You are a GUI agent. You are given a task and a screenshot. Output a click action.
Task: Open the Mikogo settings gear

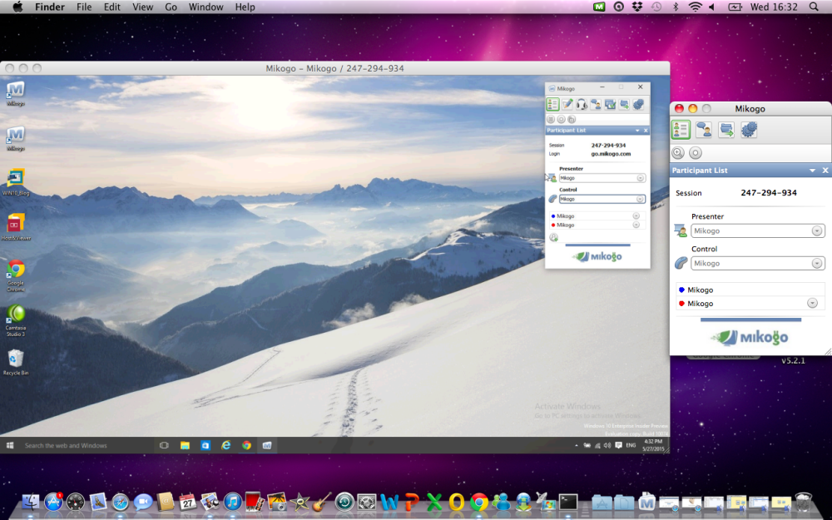[x=749, y=130]
